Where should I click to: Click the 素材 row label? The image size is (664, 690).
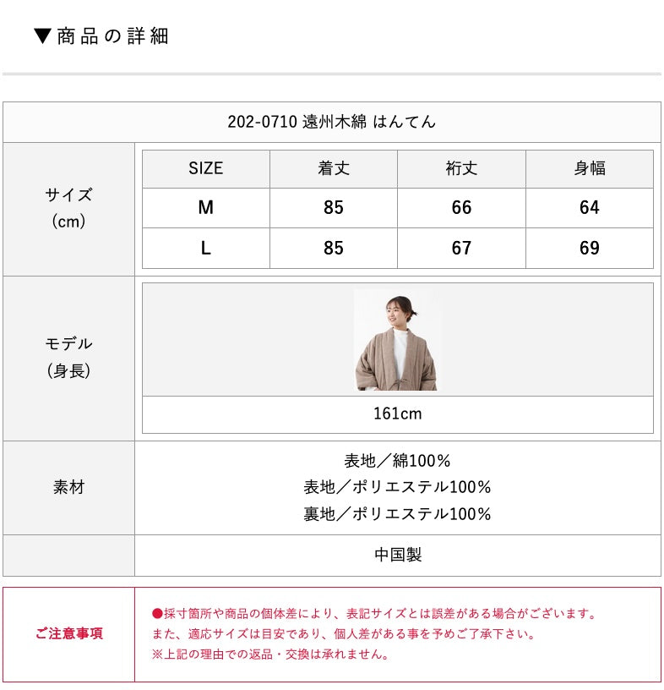coord(68,487)
